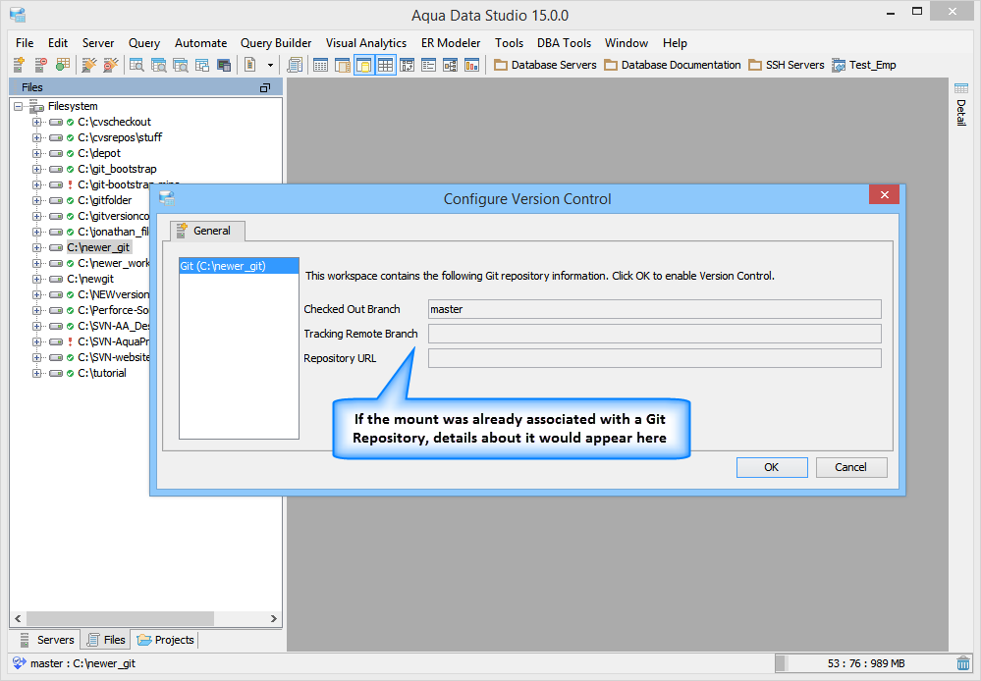The width and height of the screenshot is (981, 681).
Task: Collapse the Filesystem root node
Action: (18, 106)
